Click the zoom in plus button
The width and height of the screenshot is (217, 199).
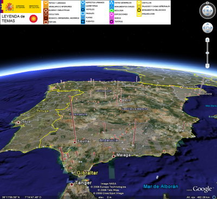click(x=208, y=40)
